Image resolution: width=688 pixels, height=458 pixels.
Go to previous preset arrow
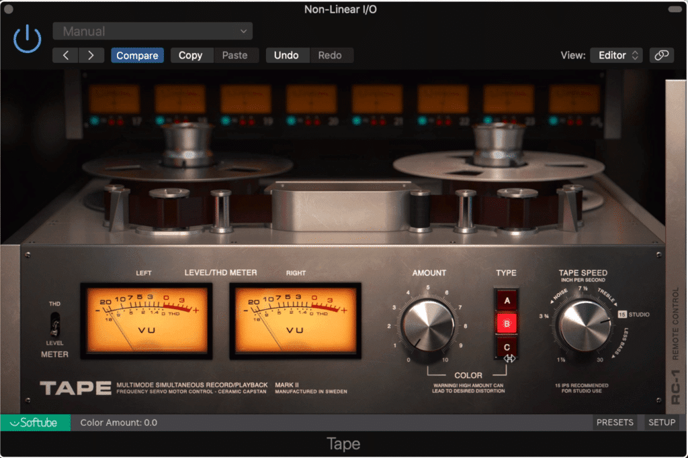coord(65,56)
